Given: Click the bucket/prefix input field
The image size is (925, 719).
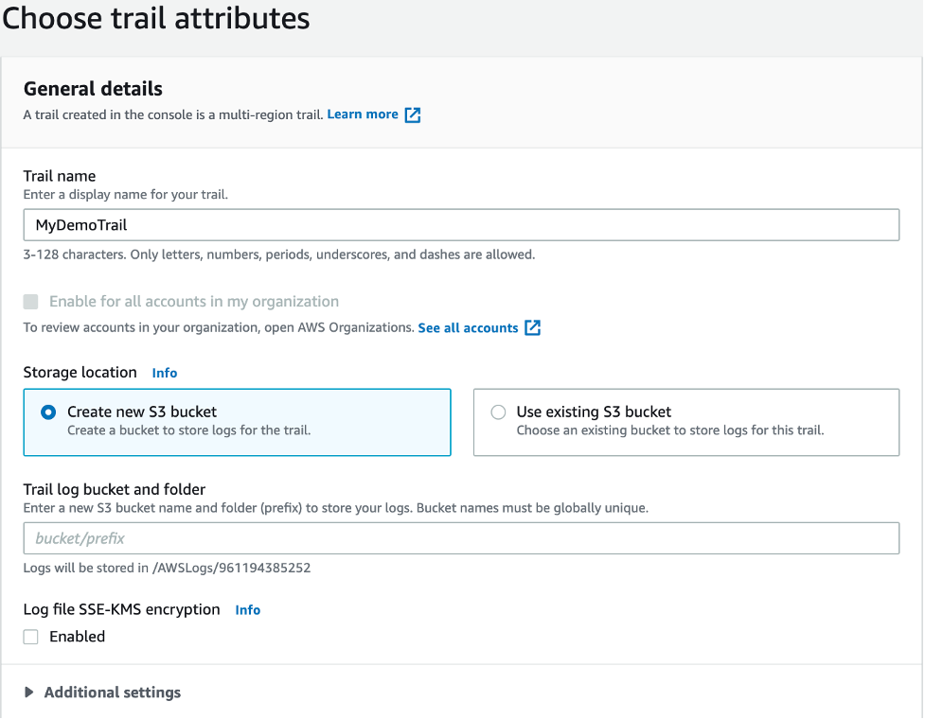Looking at the screenshot, I should [461, 538].
